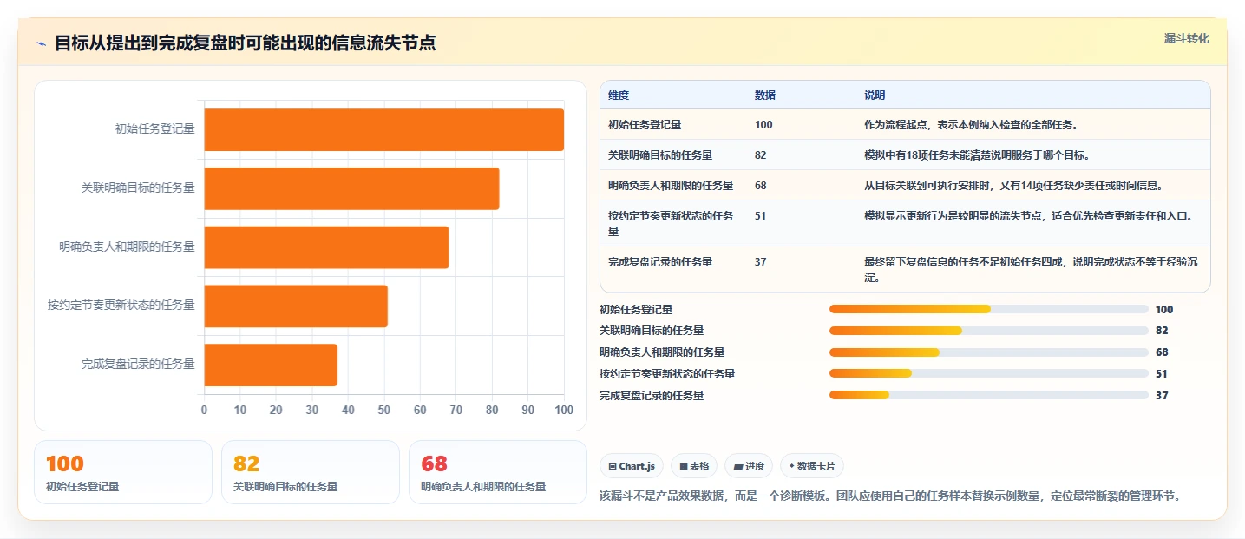Click chart y-axis label 完成复盘记录的任务量
The height and width of the screenshot is (539, 1245).
click(x=138, y=365)
